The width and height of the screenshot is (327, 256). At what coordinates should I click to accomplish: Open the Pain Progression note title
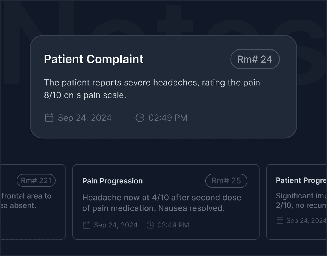[112, 181]
